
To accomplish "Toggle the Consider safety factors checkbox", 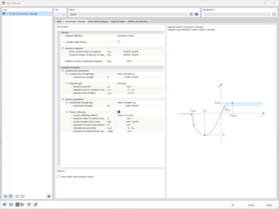I will pyautogui.click(x=119, y=42).
